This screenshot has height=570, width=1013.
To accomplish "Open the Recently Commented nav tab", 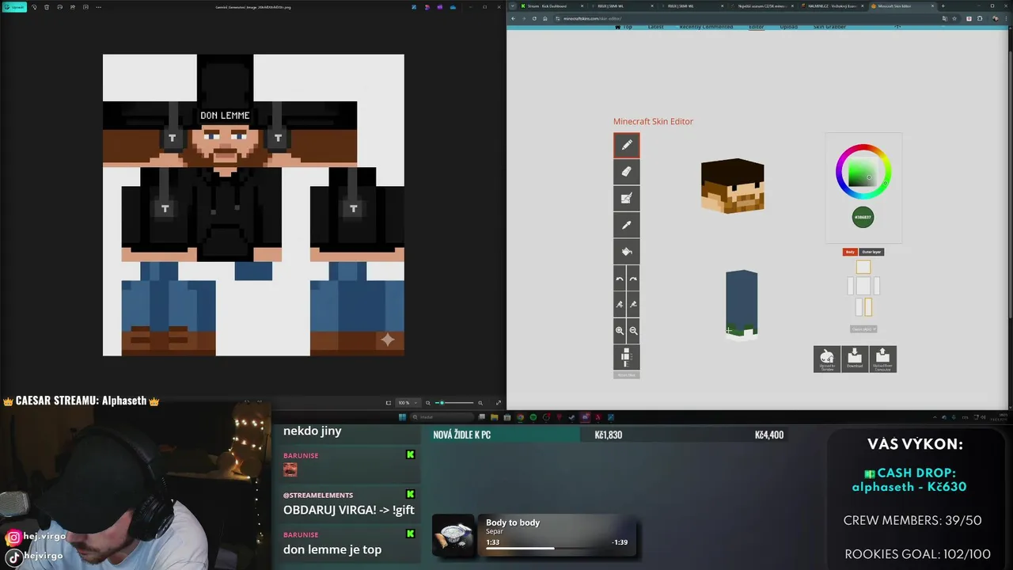I will click(707, 27).
